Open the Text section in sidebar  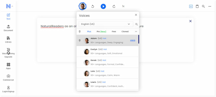8,17
